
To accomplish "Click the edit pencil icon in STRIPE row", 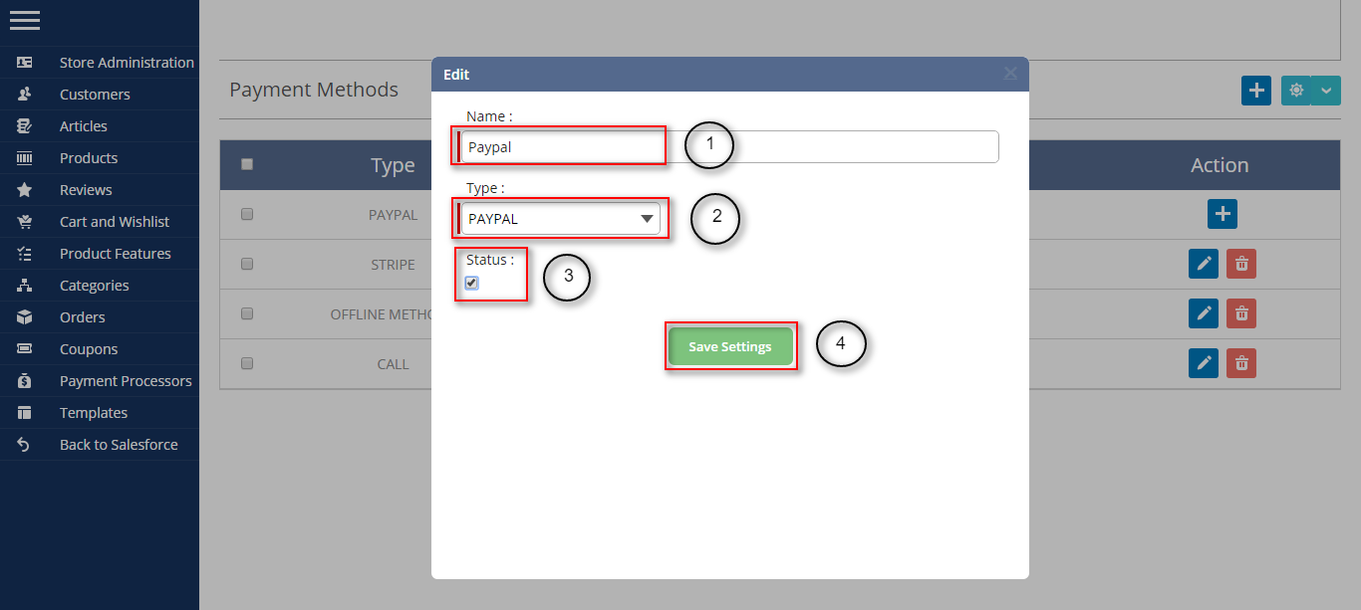I will point(1204,264).
